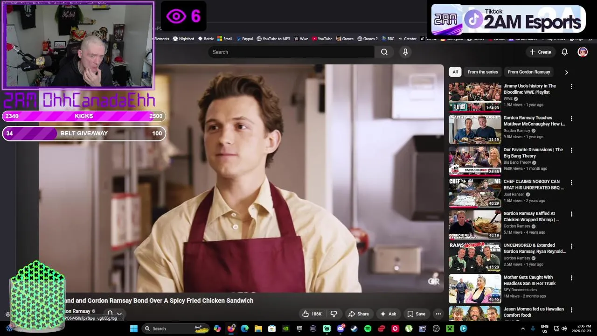Open Steam from the taskbar
Screen dimensions: 597x336
tap(354, 329)
